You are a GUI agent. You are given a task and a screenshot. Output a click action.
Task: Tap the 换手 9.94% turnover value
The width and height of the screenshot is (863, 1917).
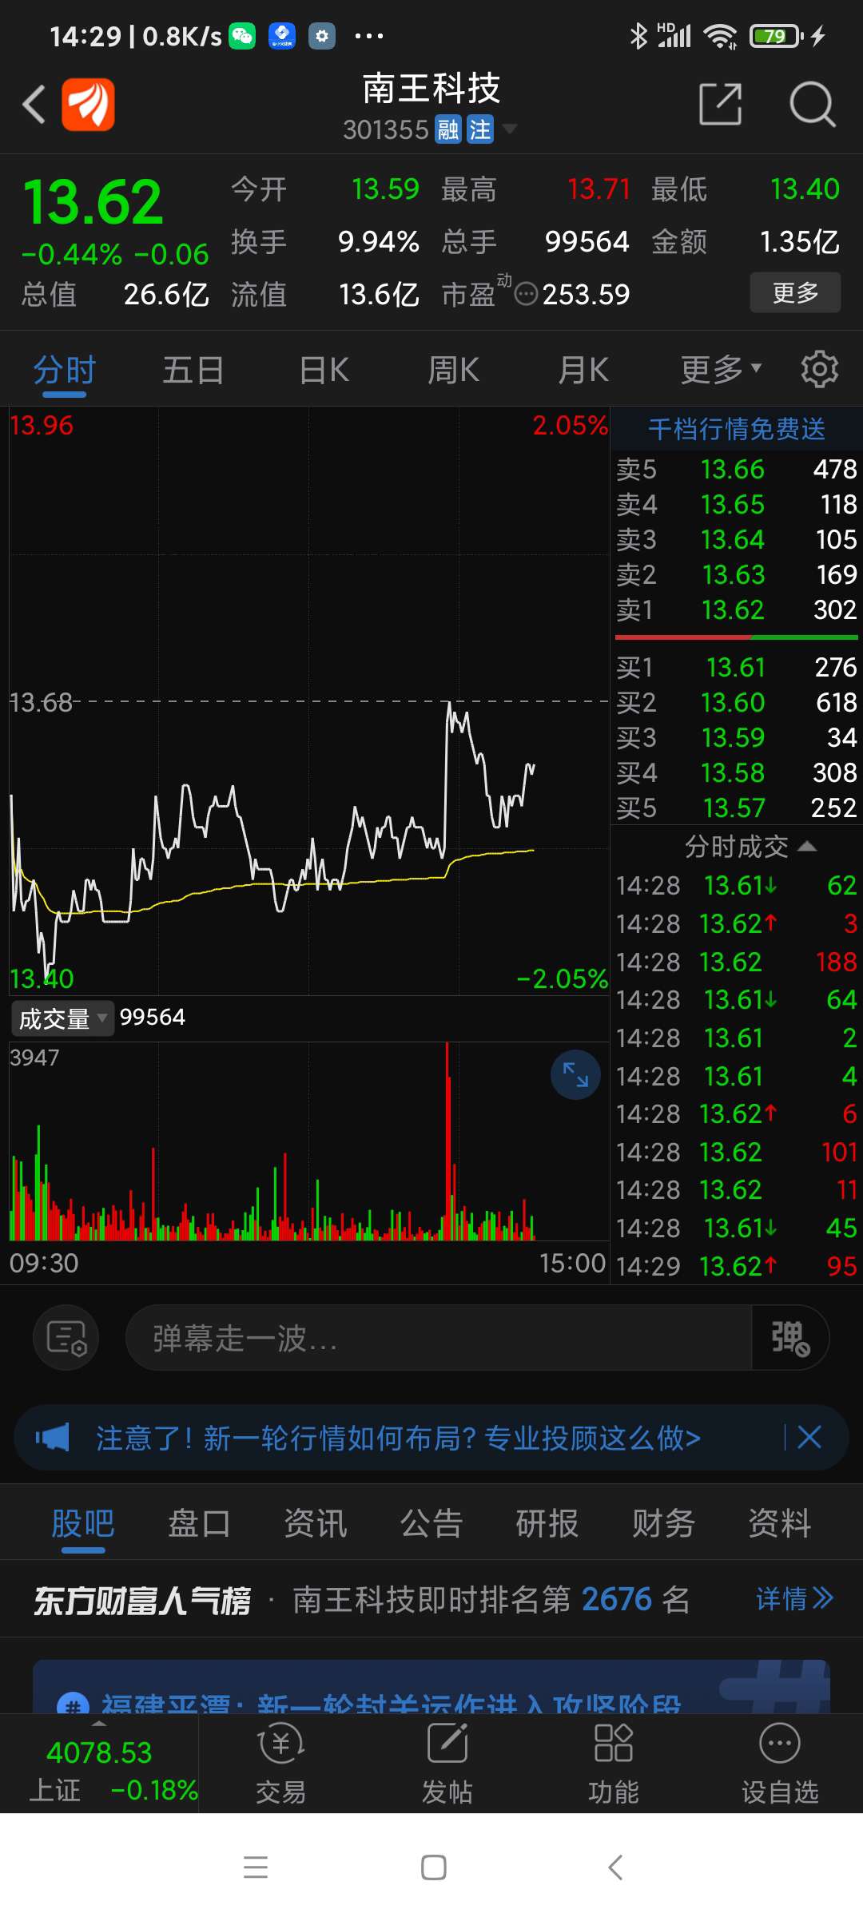pos(378,241)
